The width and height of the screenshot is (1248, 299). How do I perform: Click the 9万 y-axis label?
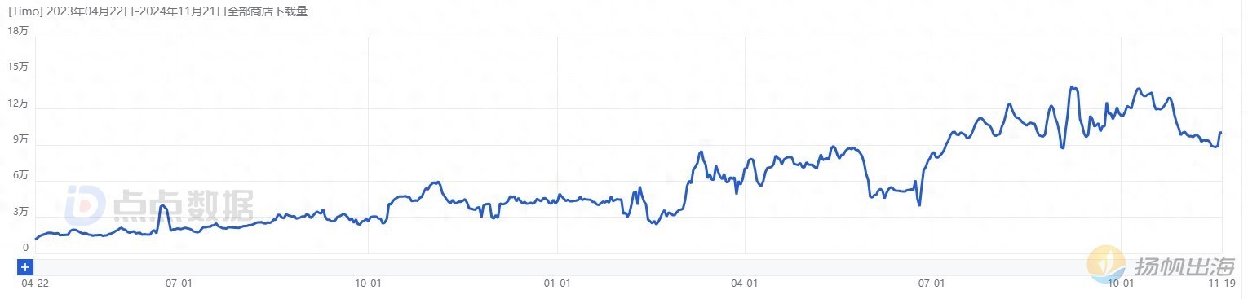tap(21, 140)
